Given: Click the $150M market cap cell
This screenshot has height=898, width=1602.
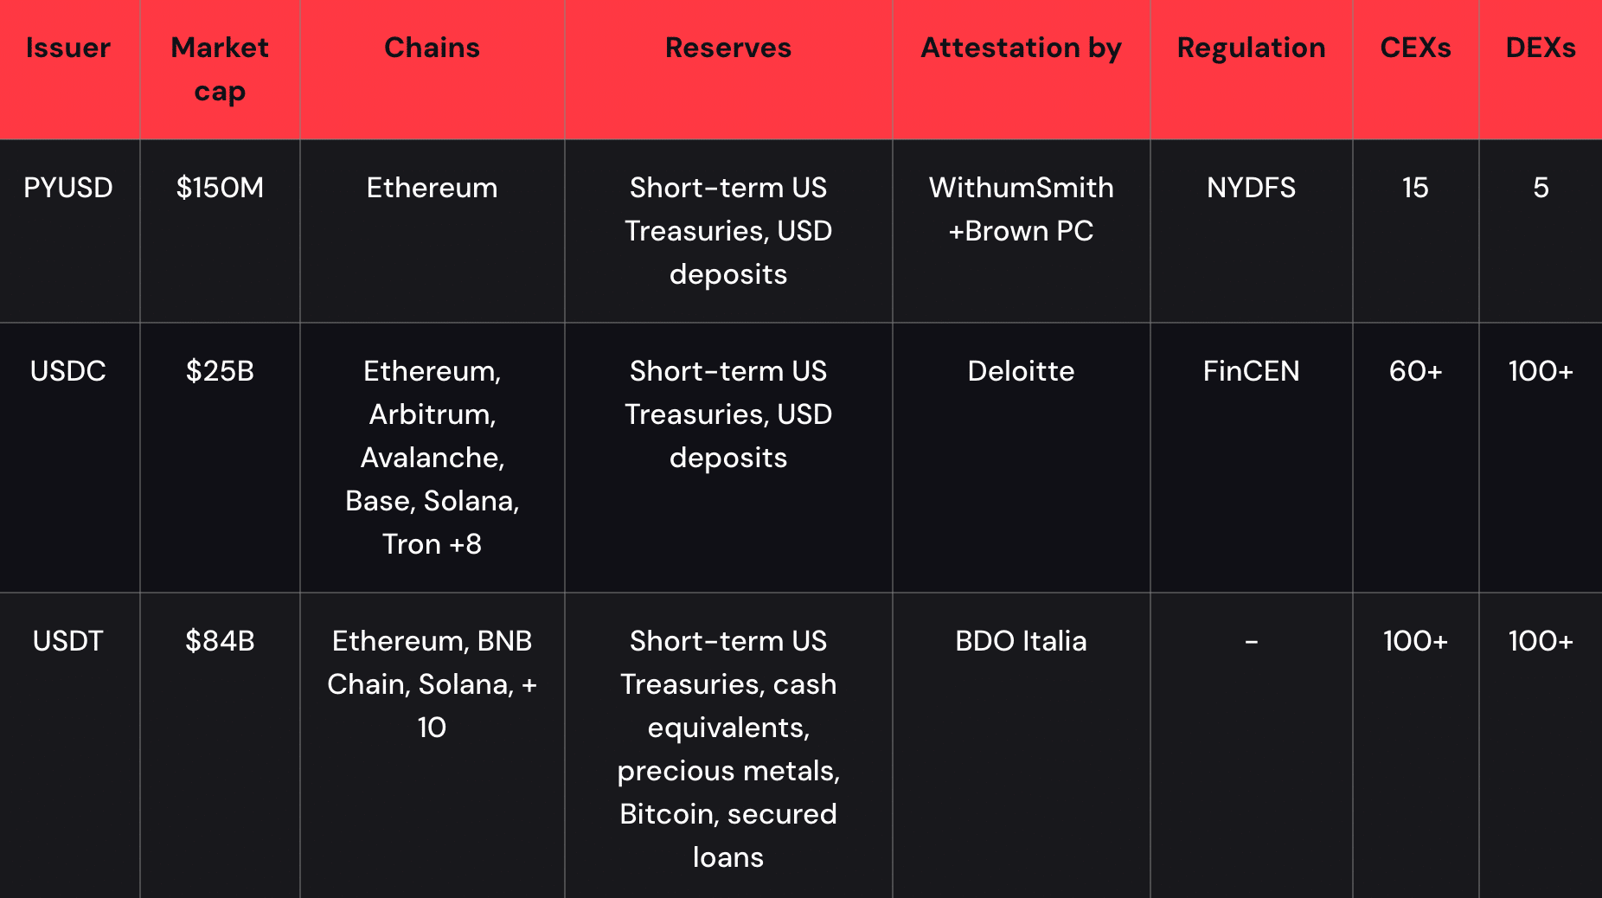Looking at the screenshot, I should [220, 188].
